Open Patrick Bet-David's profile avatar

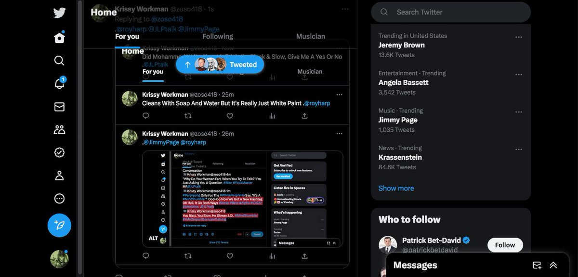(x=388, y=245)
